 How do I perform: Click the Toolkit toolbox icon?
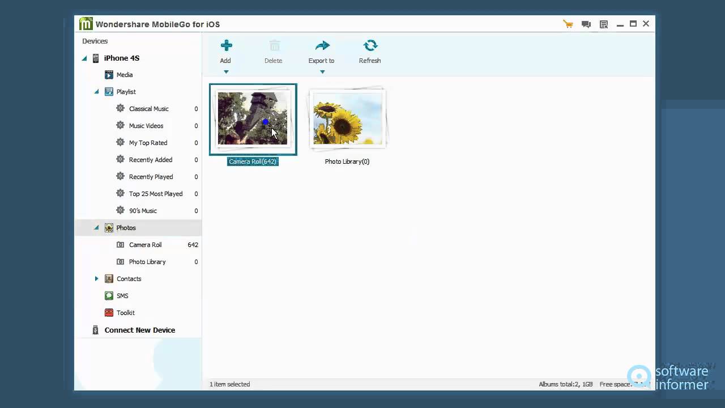click(x=109, y=313)
